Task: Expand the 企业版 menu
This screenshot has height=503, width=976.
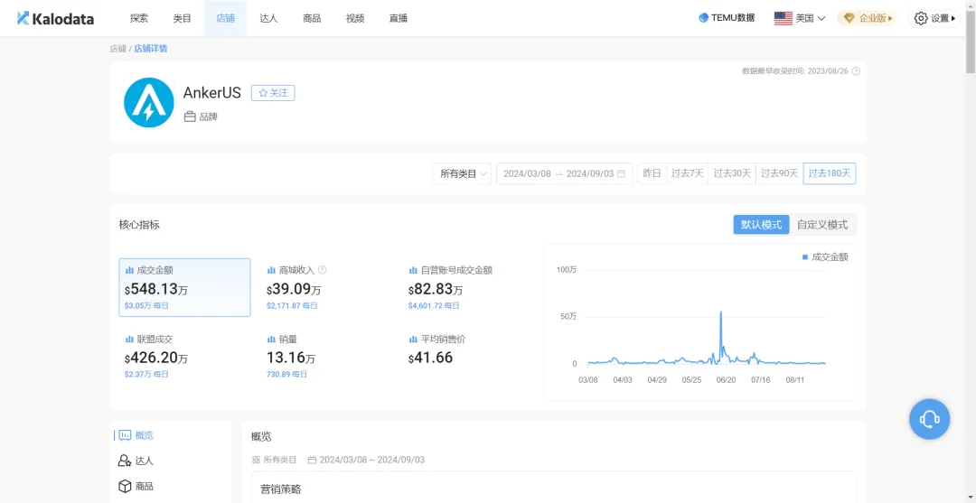Action: pos(868,19)
